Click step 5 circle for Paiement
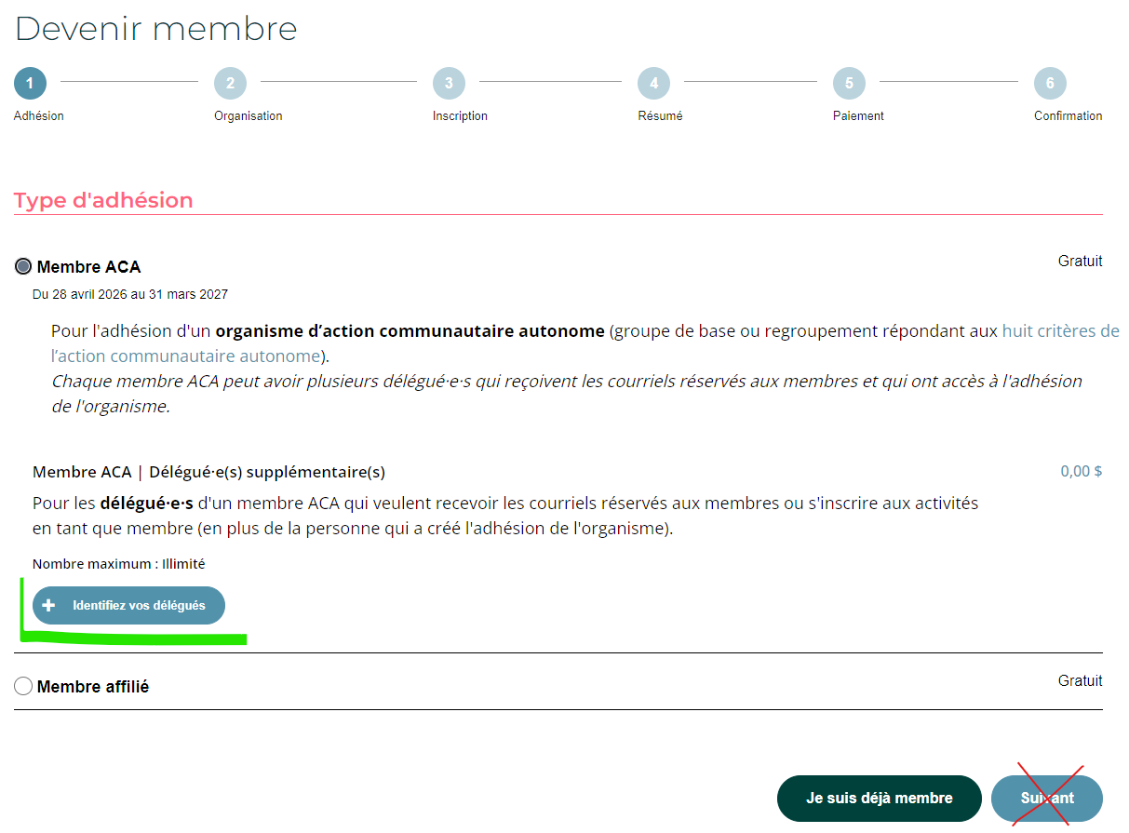The height and width of the screenshot is (833, 1129). [849, 84]
